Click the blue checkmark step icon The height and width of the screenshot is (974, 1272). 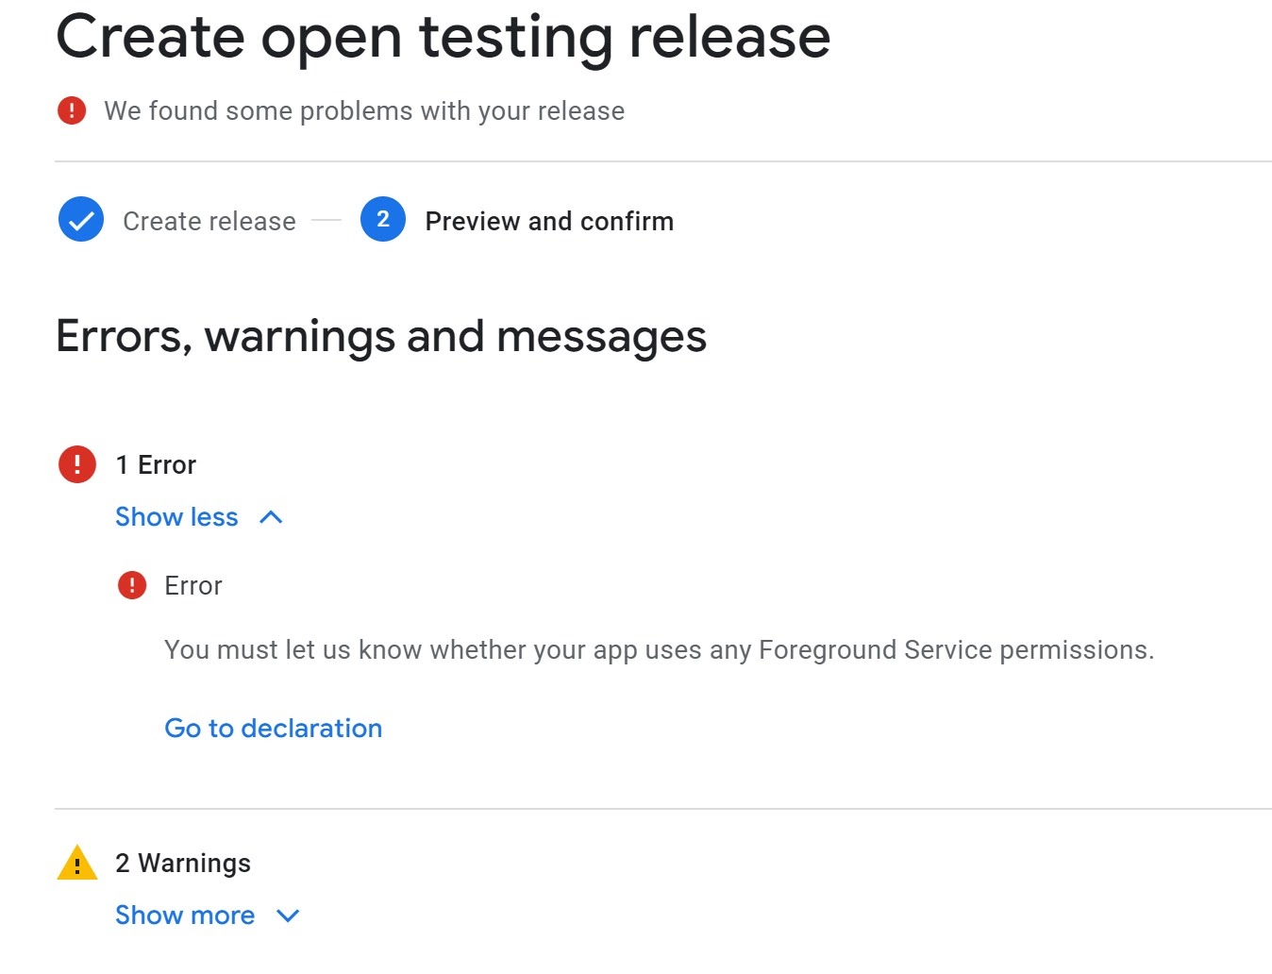tap(81, 220)
